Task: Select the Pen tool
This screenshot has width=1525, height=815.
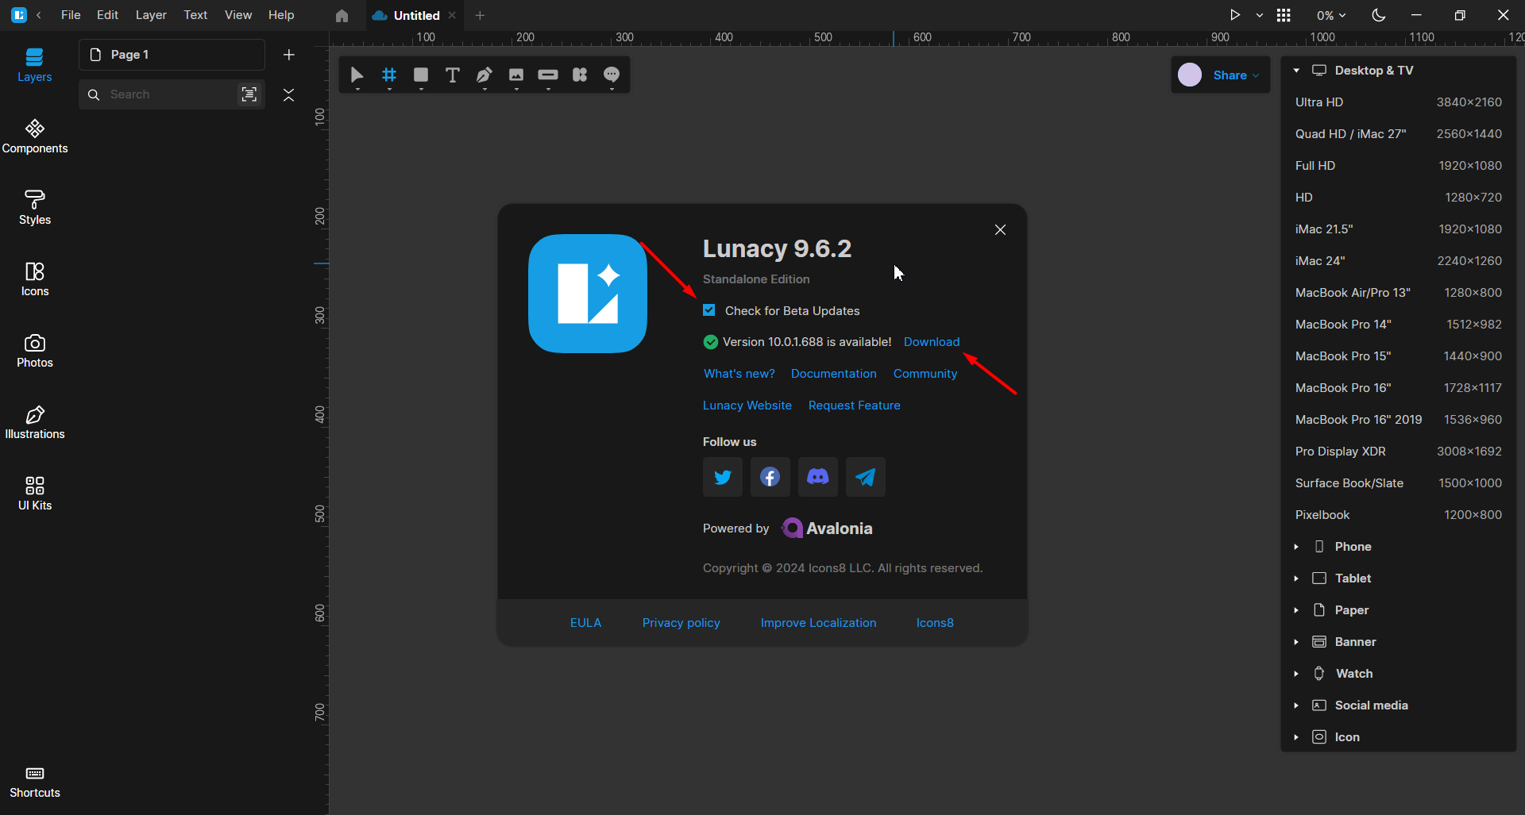Action: click(485, 75)
